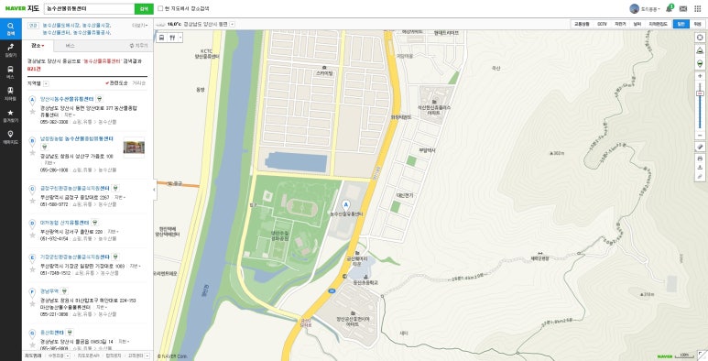Select the distance ruler tool icon
The width and height of the screenshot is (708, 361).
point(700,147)
